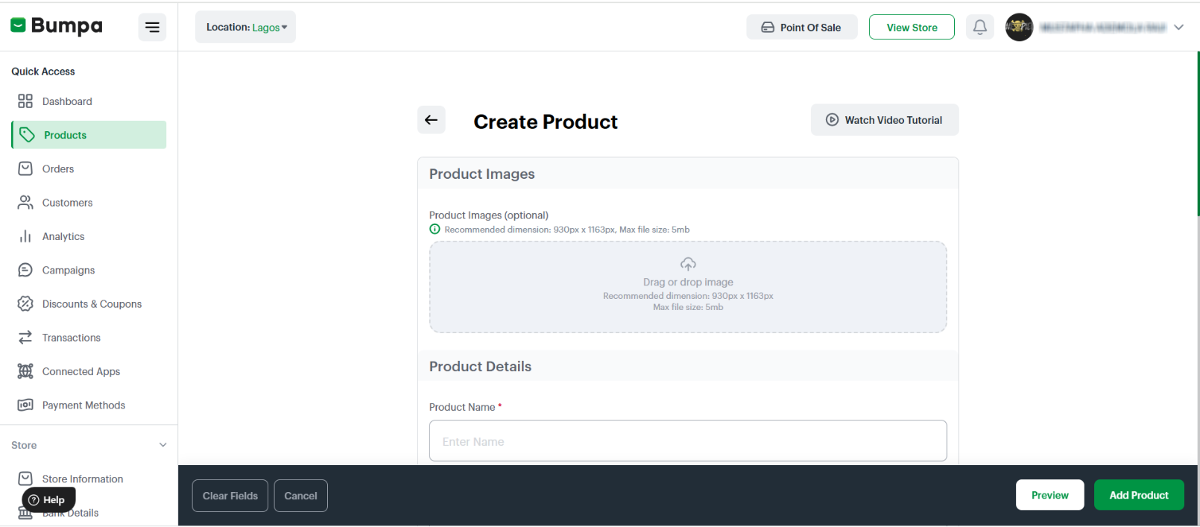Click the Products tag icon
This screenshot has width=1200, height=527.
click(28, 135)
